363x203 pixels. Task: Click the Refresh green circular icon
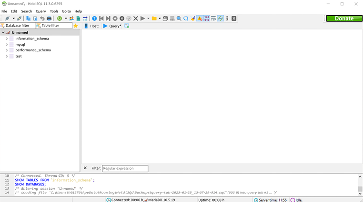coord(60,19)
